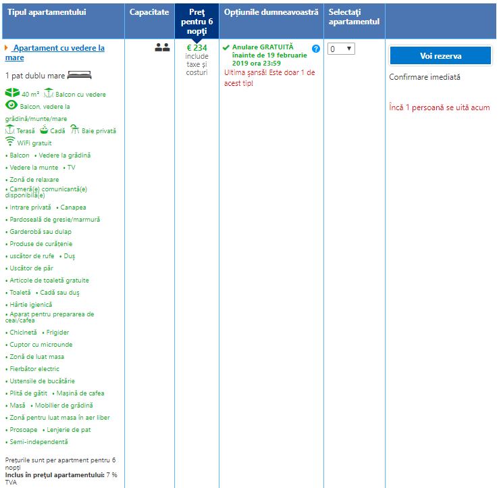499x488 pixels.
Task: Click the two-person capacity icon
Action: tap(162, 48)
